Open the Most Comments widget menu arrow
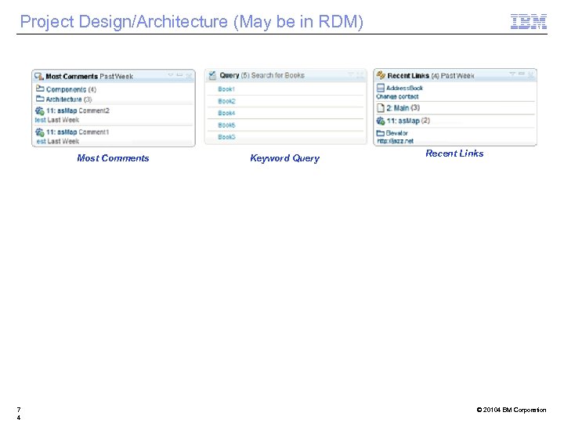Image resolution: width=564 pixels, height=423 pixels. pos(171,75)
